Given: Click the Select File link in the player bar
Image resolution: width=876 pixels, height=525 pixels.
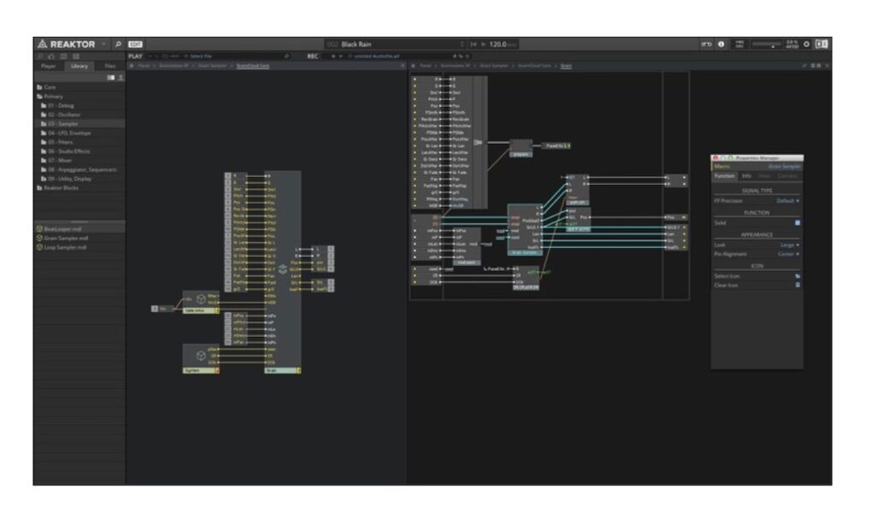Looking at the screenshot, I should [x=200, y=56].
